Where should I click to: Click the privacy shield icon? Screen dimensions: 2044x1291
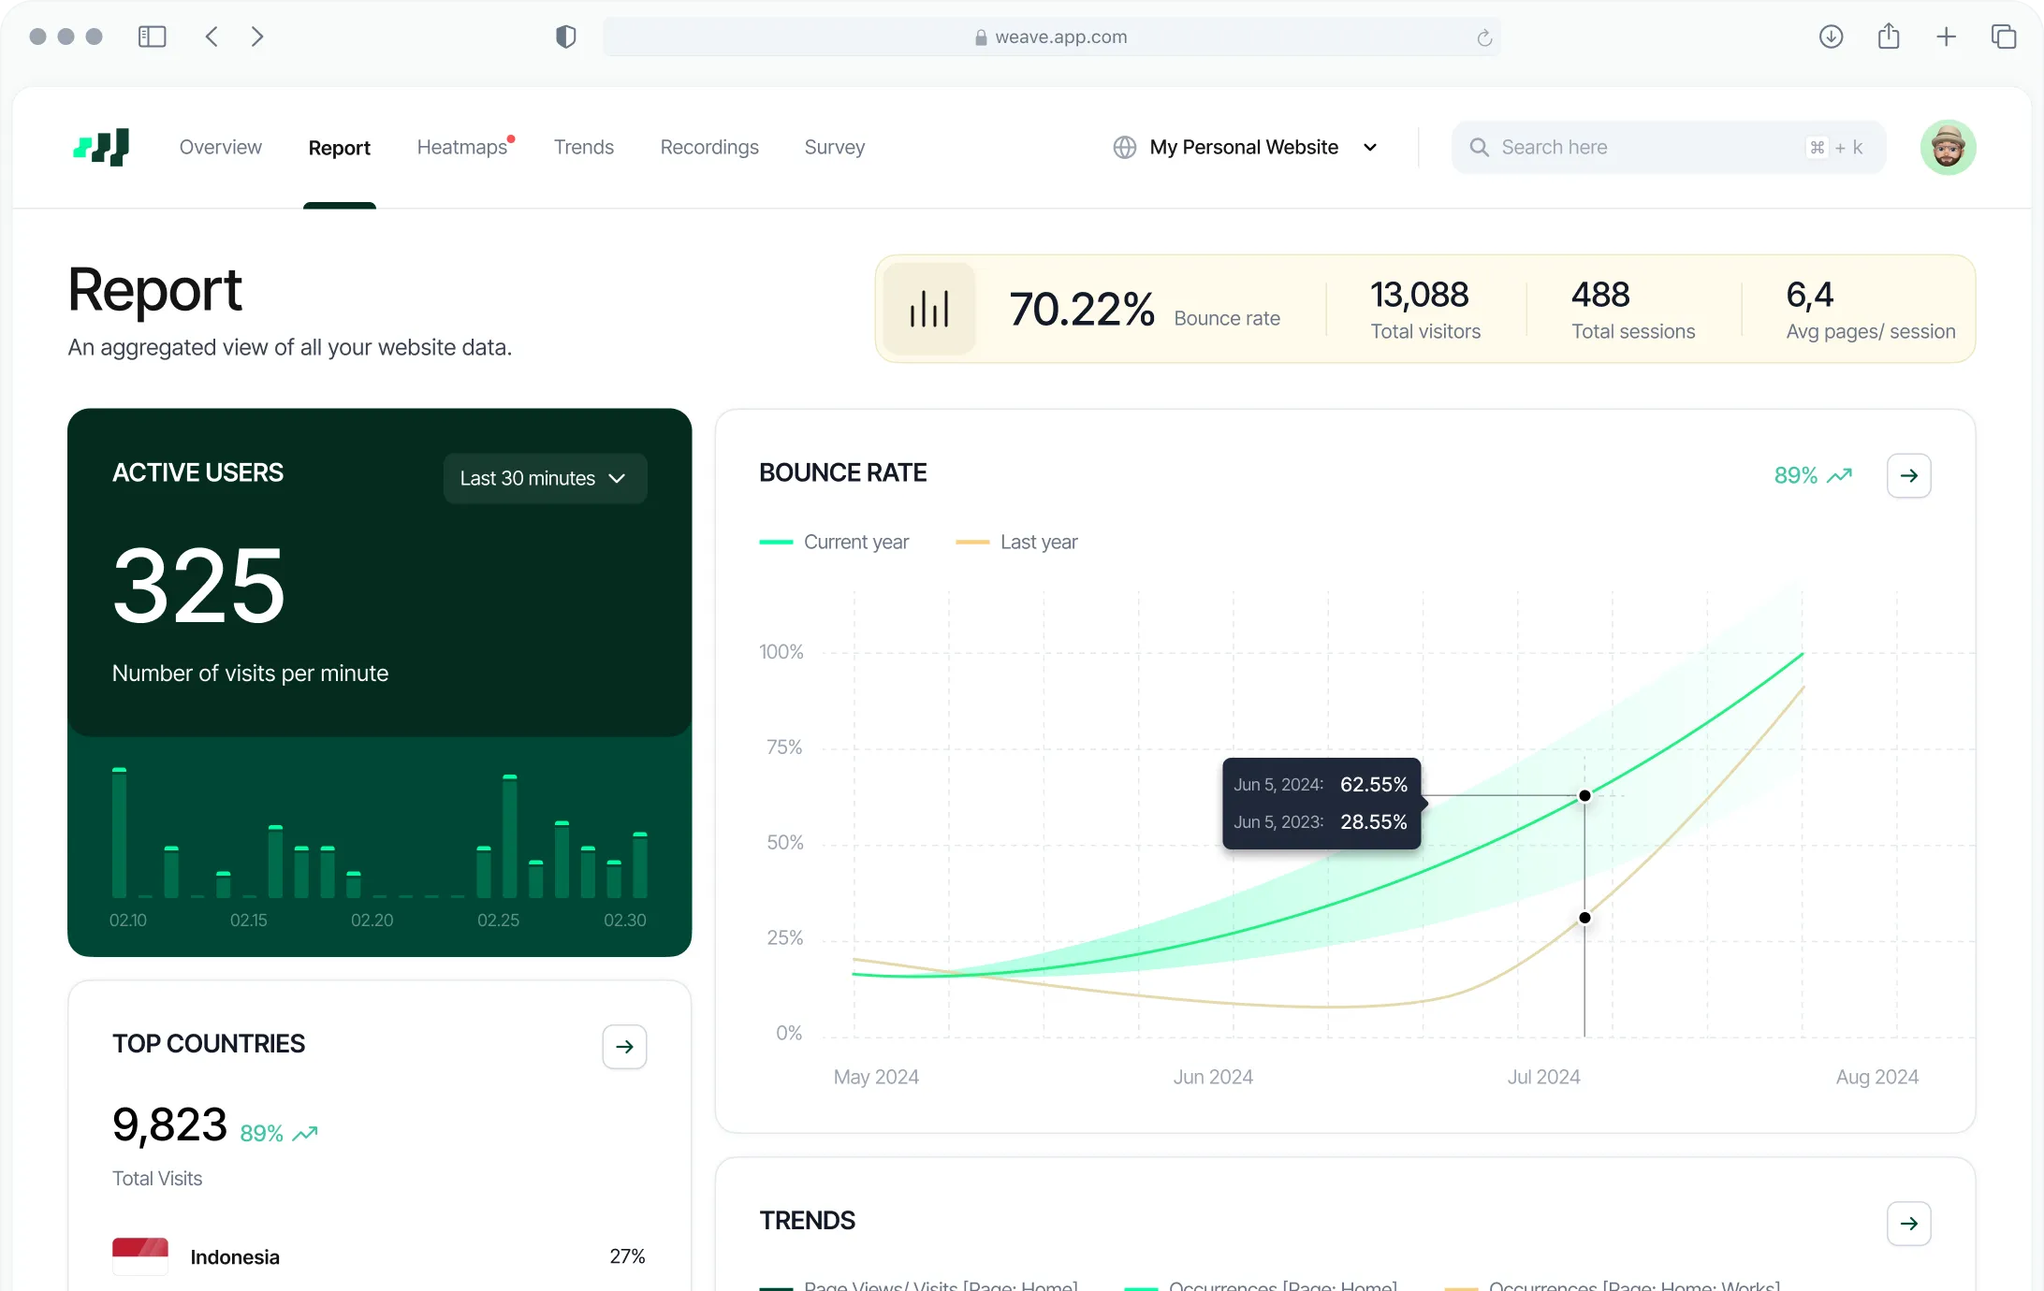click(565, 36)
